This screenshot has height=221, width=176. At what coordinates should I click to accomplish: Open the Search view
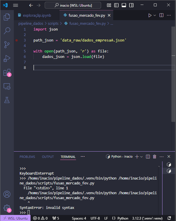(7, 31)
